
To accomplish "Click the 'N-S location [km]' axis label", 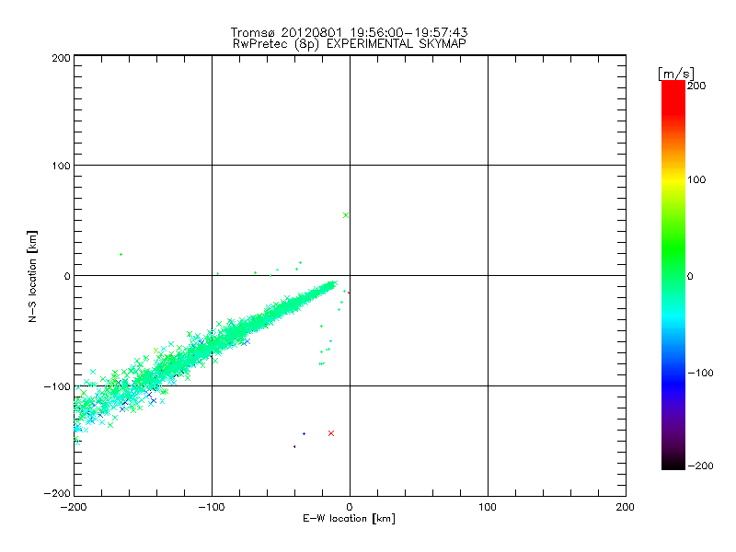I will coord(32,277).
